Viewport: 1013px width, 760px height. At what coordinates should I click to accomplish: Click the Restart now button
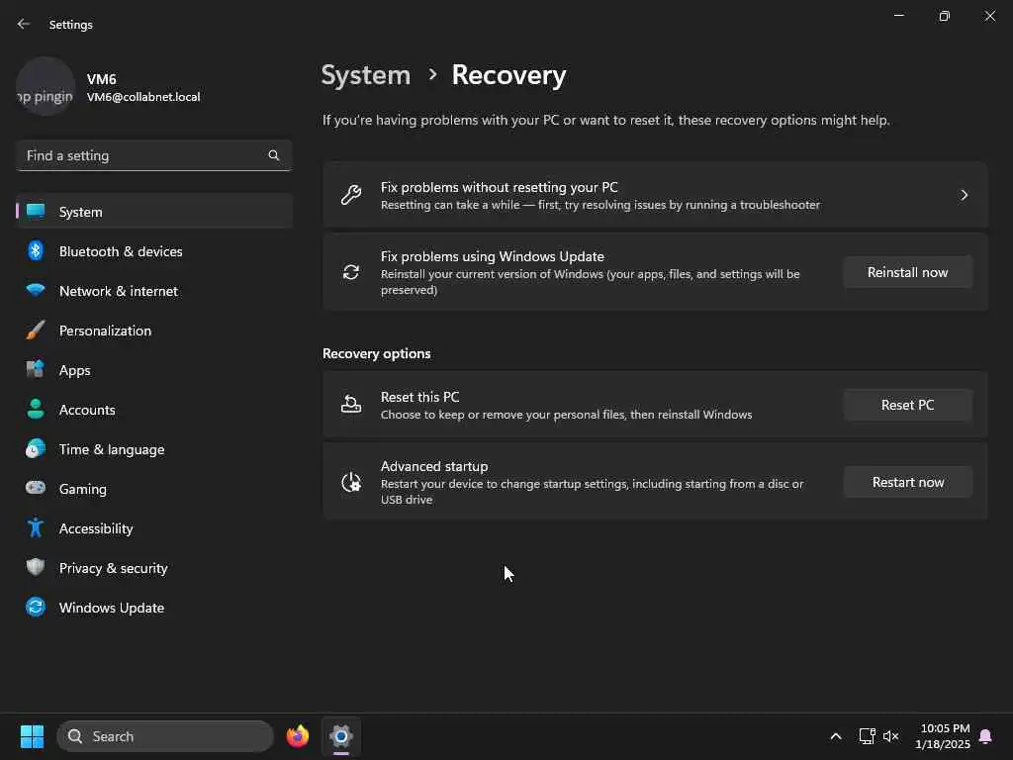pyautogui.click(x=908, y=482)
